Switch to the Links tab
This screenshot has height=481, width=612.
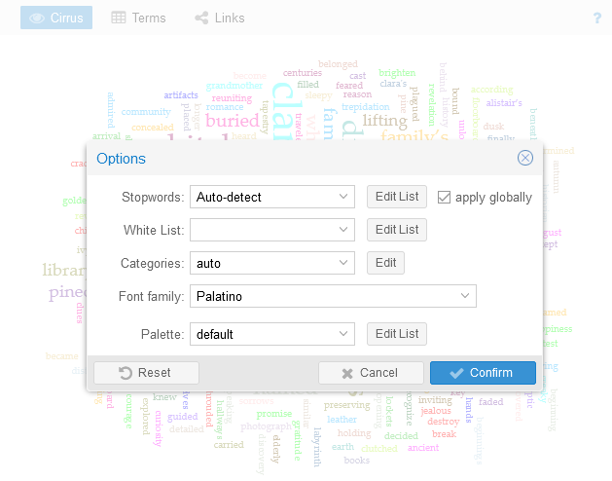220,18
